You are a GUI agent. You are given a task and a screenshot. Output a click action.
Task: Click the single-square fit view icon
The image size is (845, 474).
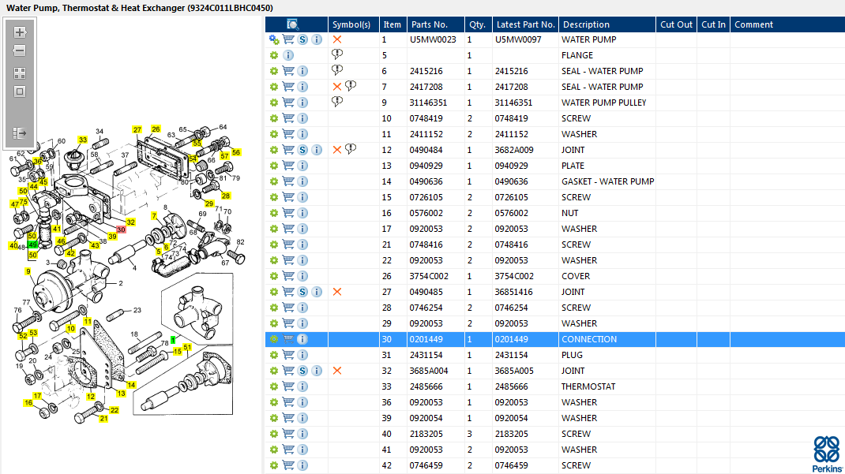pos(20,91)
